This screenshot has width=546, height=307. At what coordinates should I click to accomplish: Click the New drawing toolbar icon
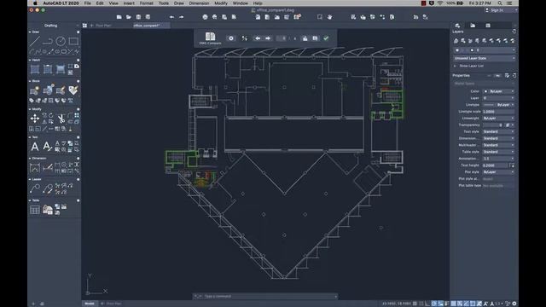(x=119, y=17)
